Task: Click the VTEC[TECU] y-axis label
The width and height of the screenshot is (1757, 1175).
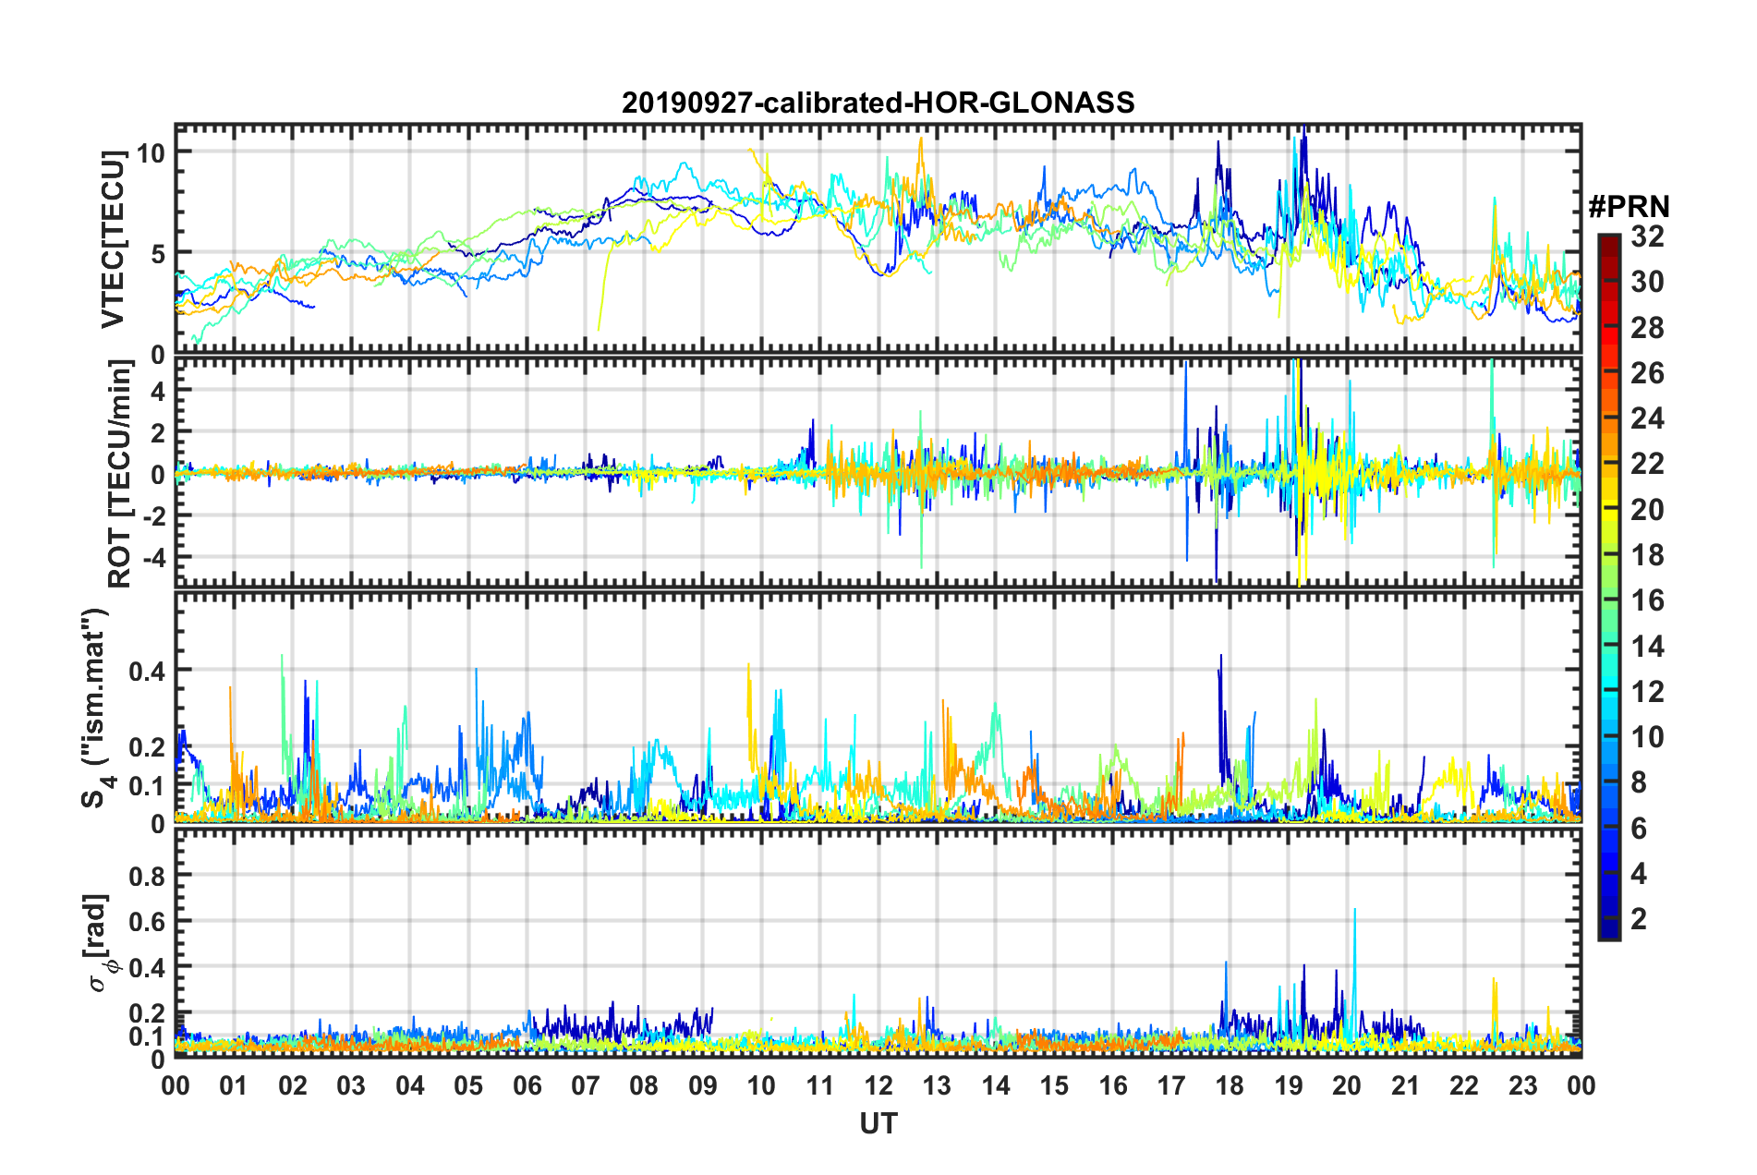Action: pyautogui.click(x=113, y=240)
